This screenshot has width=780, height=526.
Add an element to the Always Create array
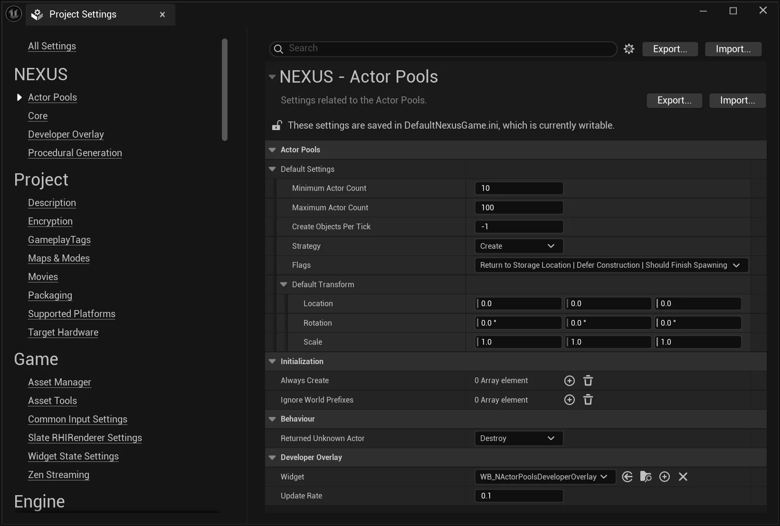pos(569,380)
